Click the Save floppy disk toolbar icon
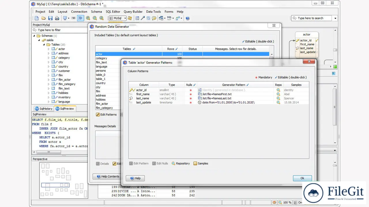The image size is (369, 207). (50, 18)
